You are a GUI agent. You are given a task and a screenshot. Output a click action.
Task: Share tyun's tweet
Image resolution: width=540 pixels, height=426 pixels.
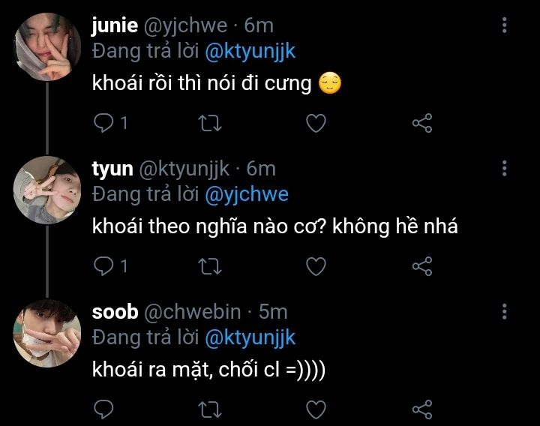coord(423,265)
